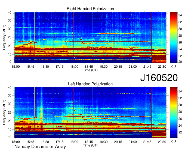Click the 20 dB tick on the right-handed colorbar

180,62
